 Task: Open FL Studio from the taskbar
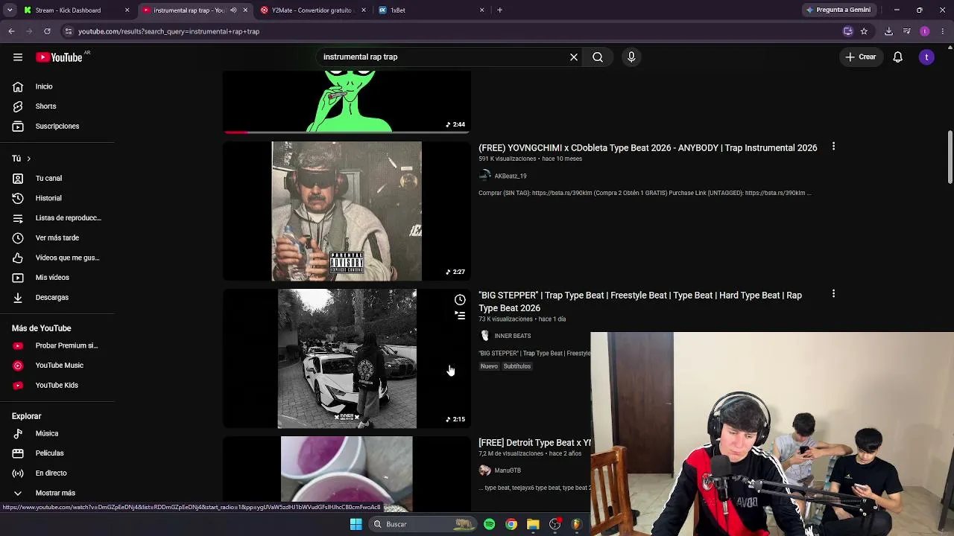coord(576,524)
